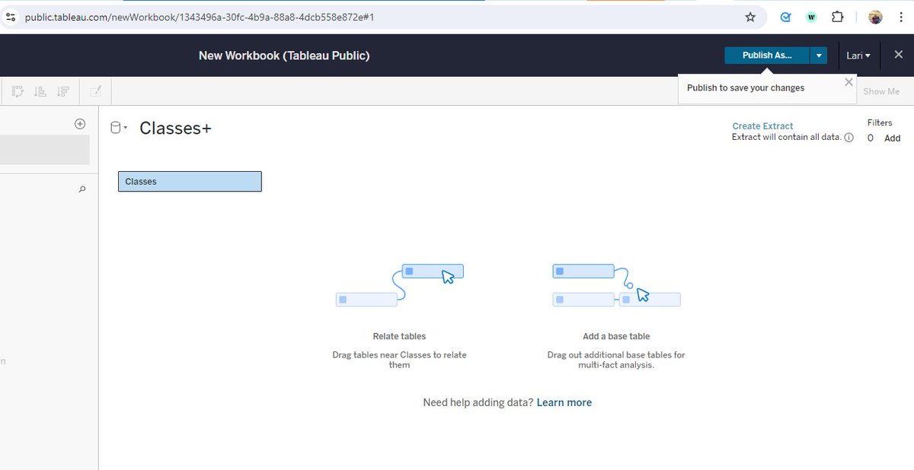Click the sort ascending toolbar icon
The width and height of the screenshot is (914, 470).
40,91
